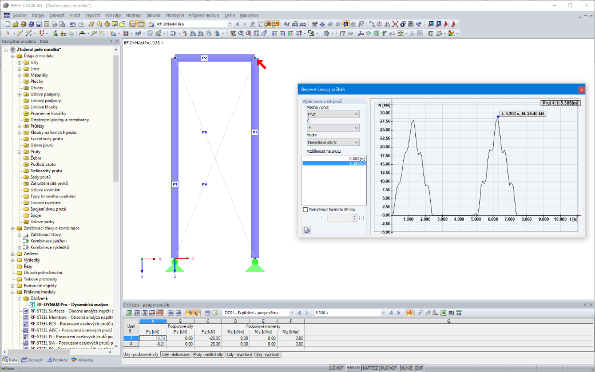Click the first icon in results table toolbar
This screenshot has height=372, width=595.
coord(129,313)
